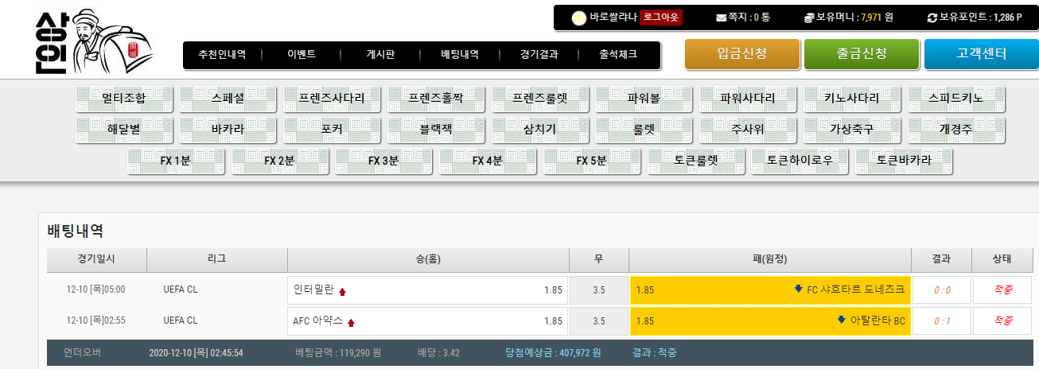
Task: Click the yellow FC 샤흐타르 도네츠크 bet cell
Action: (770, 290)
